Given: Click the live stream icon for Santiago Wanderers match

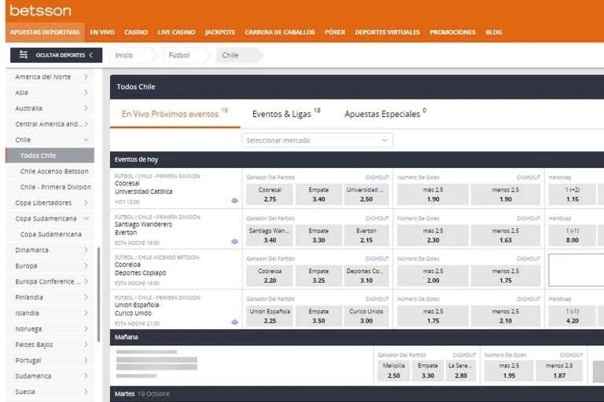Looking at the screenshot, I should click(x=234, y=242).
